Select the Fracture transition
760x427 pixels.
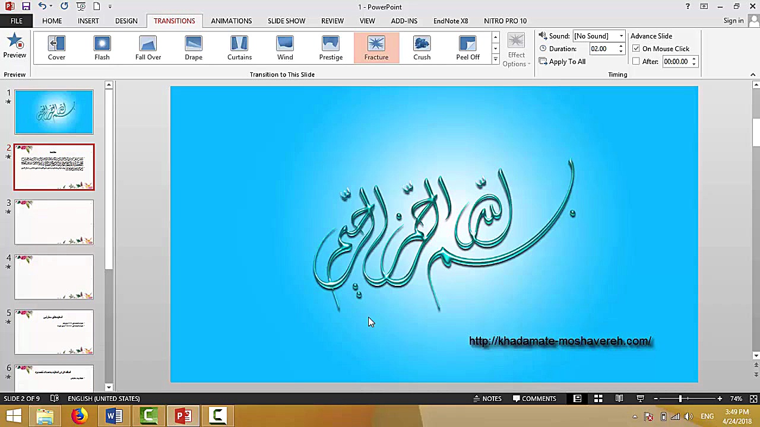(x=376, y=47)
